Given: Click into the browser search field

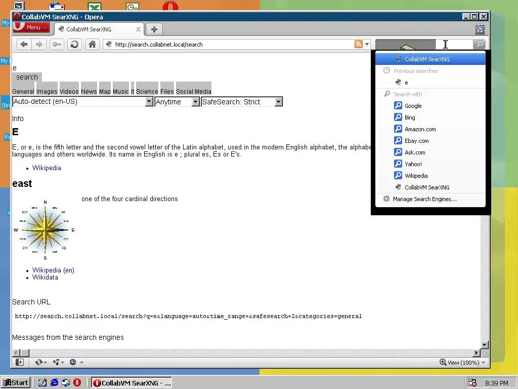Looking at the screenshot, I should (x=454, y=44).
